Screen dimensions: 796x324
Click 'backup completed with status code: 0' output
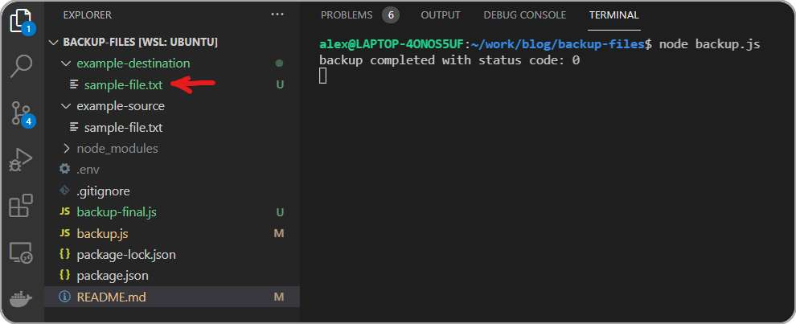[449, 60]
